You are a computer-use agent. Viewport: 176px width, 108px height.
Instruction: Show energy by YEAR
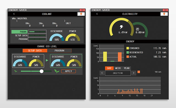127,68
